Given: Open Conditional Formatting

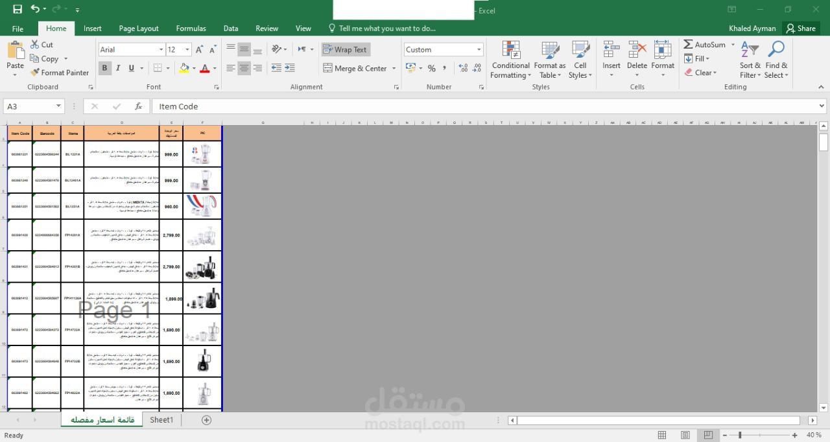Looking at the screenshot, I should (510, 60).
